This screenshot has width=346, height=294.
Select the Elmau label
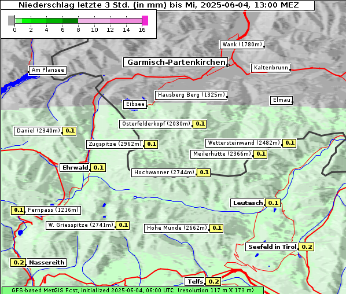[282, 100]
